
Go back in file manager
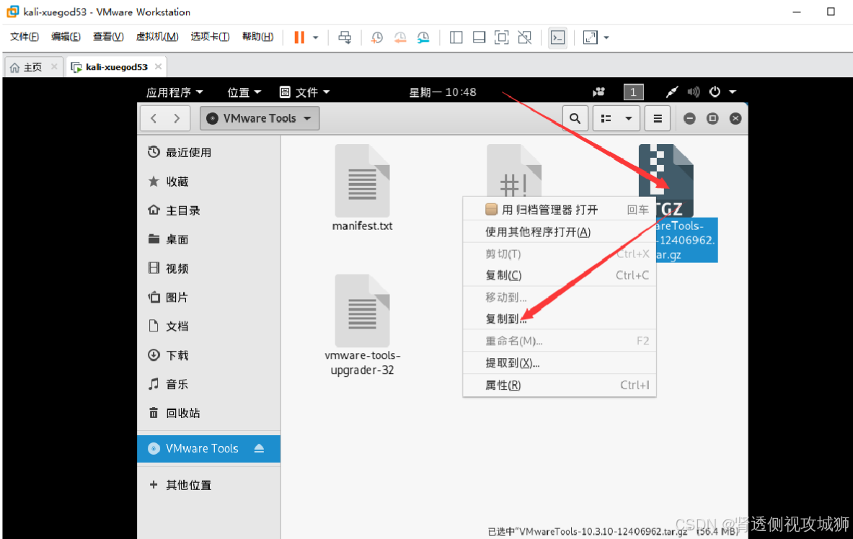point(154,119)
